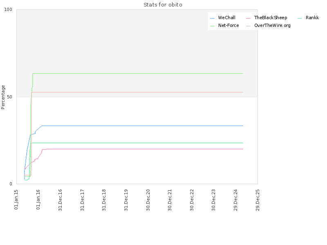Click the 01.Jan.15 date label
Screen dimensions: 327x245
tap(16, 200)
